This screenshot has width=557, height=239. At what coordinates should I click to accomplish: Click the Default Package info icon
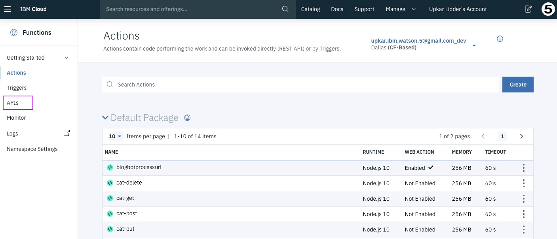(x=187, y=118)
